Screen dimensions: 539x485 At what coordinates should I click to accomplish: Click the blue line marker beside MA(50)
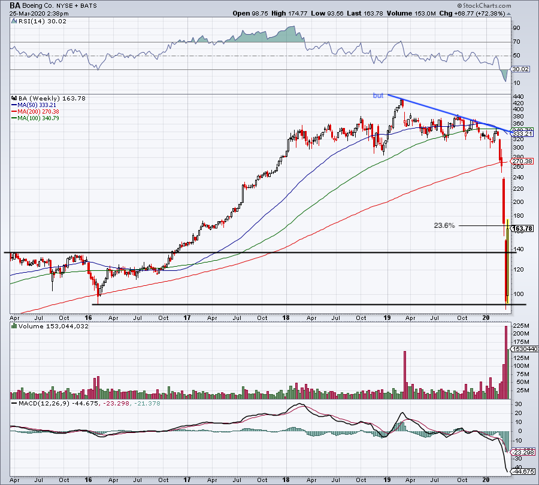(x=14, y=105)
